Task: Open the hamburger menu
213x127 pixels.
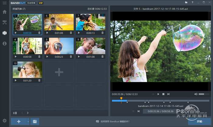Action: (5, 3)
